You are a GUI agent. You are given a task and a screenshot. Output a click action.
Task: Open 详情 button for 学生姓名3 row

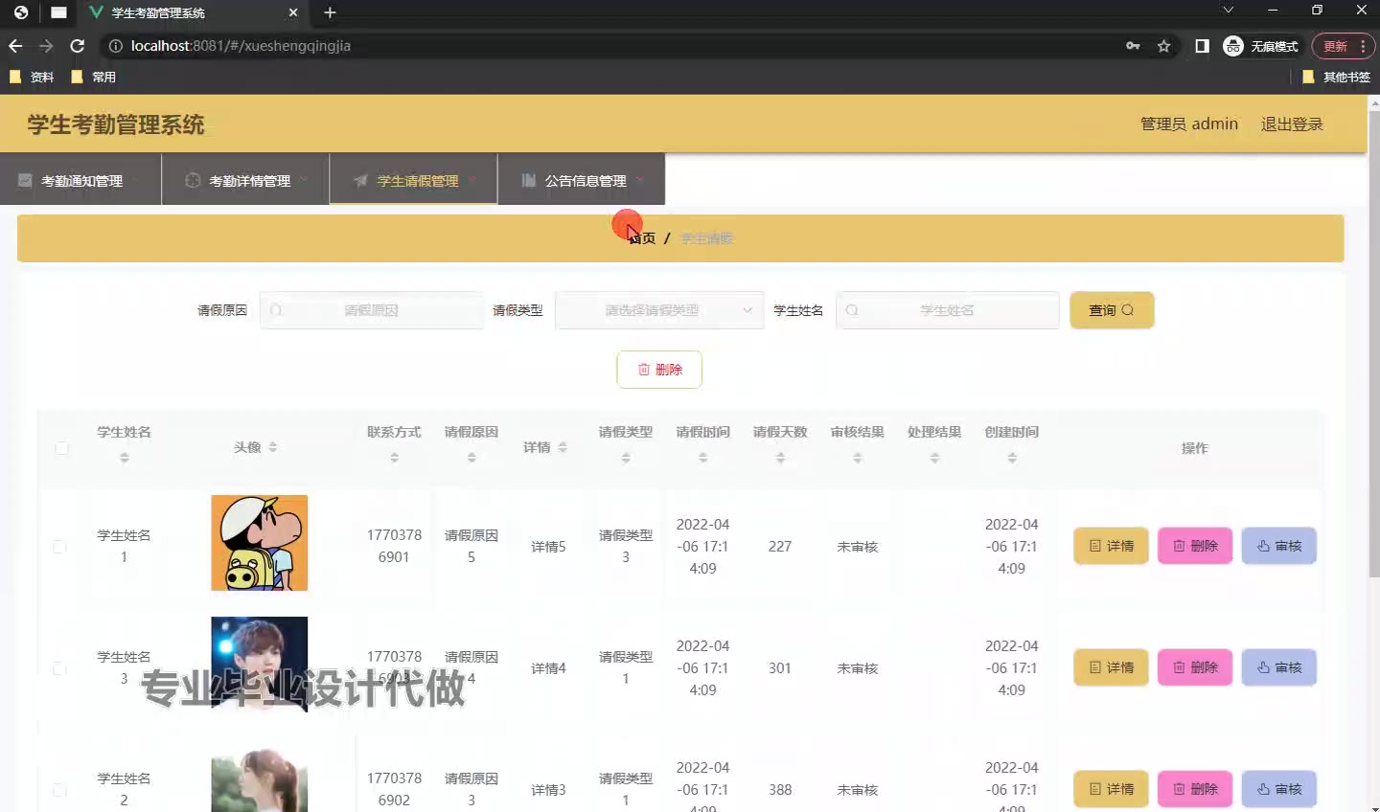[x=1111, y=667]
